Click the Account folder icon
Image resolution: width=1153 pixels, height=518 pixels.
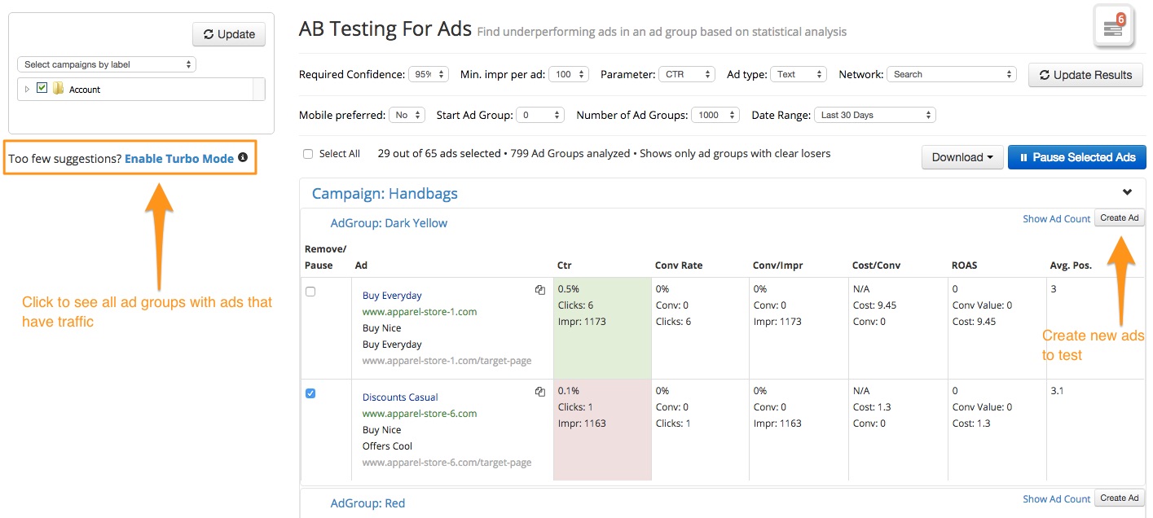58,89
